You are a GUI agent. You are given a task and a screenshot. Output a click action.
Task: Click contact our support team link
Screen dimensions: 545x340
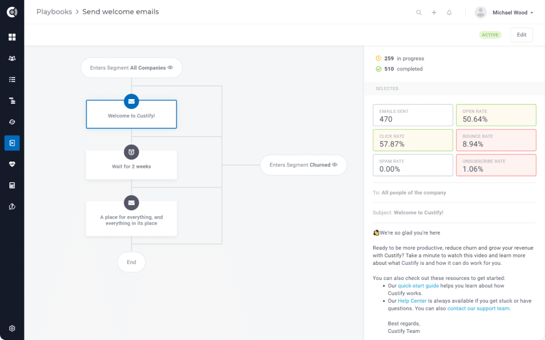pyautogui.click(x=479, y=309)
